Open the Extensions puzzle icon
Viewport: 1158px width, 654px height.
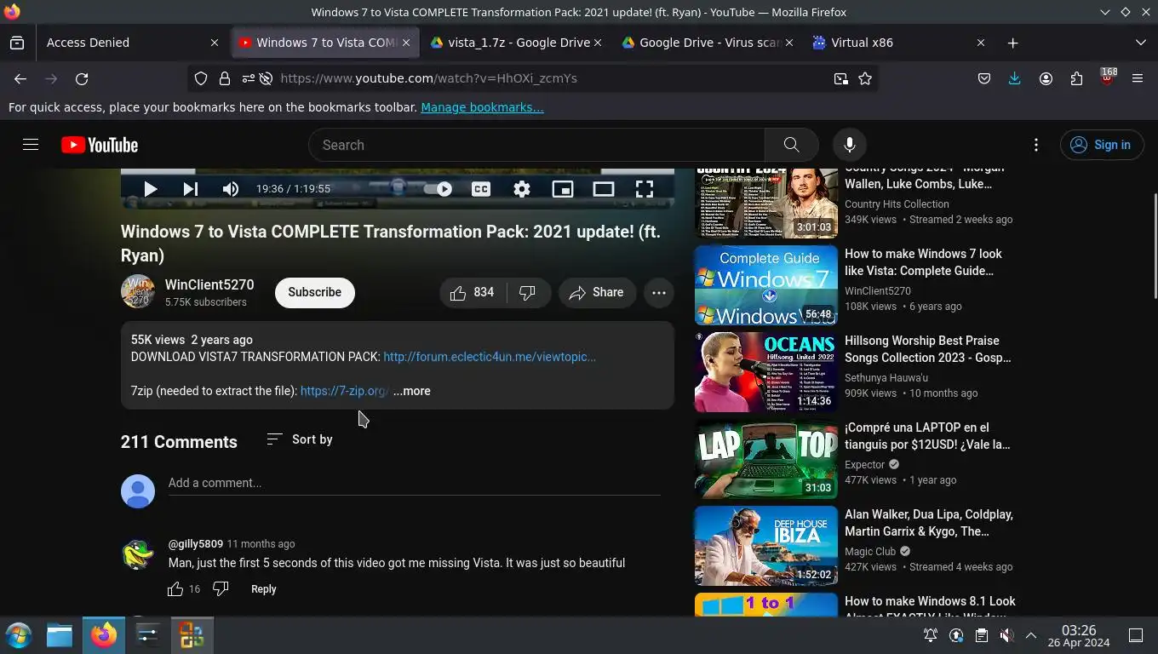pyautogui.click(x=1076, y=78)
